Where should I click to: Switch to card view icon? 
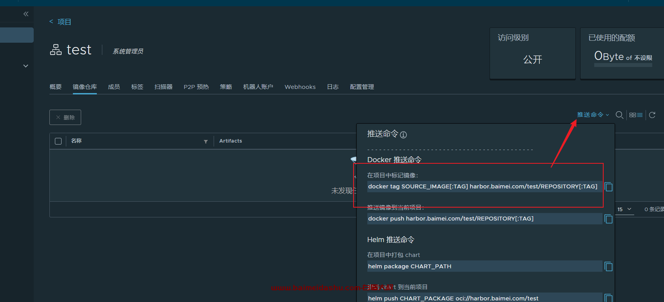633,115
